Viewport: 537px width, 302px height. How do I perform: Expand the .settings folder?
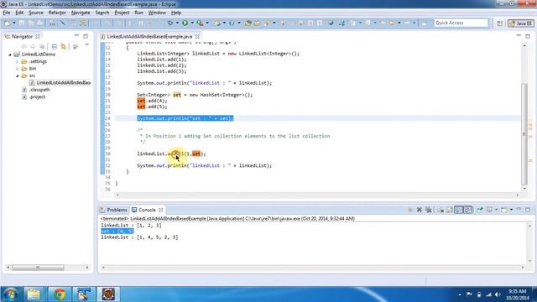(17, 61)
